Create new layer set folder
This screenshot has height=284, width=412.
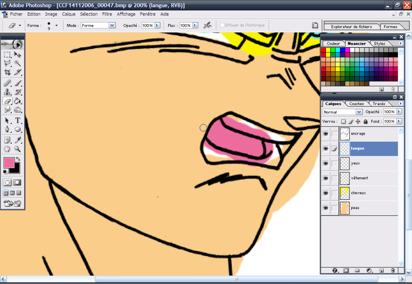tap(357, 270)
